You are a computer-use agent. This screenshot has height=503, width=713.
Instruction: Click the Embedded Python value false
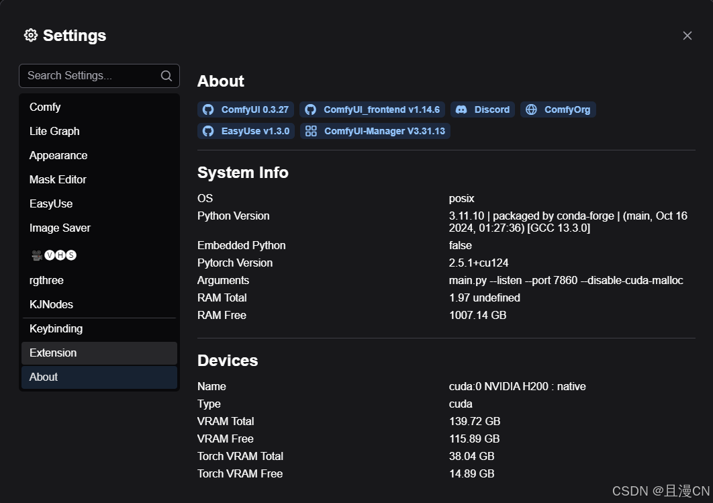460,246
